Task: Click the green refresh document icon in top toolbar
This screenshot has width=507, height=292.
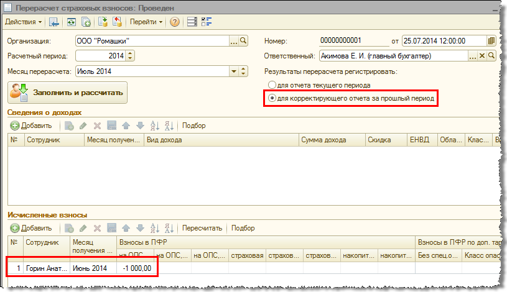Action: [x=72, y=22]
